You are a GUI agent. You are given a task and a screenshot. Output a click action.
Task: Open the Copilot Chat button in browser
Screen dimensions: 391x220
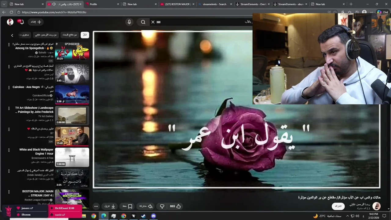click(x=382, y=12)
